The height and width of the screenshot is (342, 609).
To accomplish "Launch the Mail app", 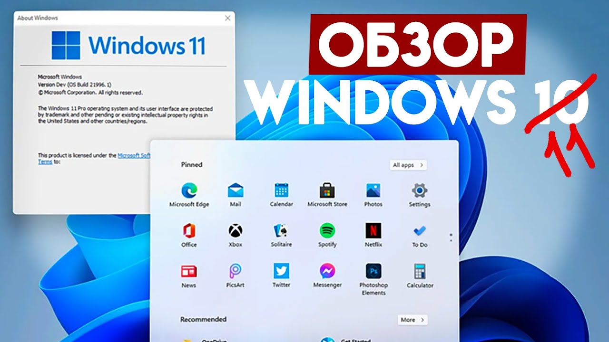I will point(235,195).
